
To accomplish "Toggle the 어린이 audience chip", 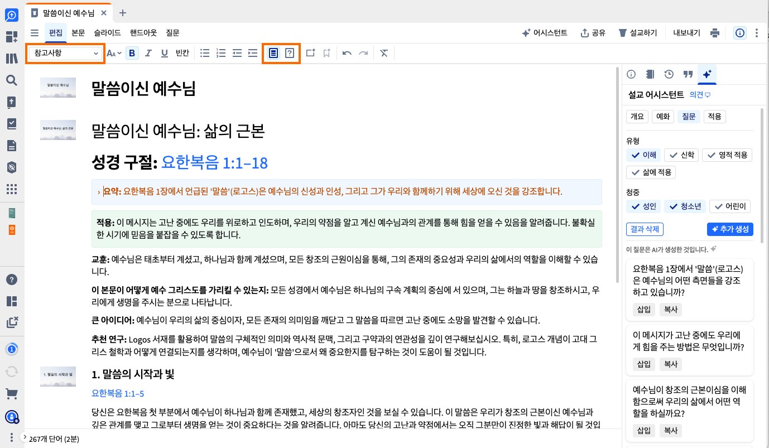I will click(x=730, y=206).
